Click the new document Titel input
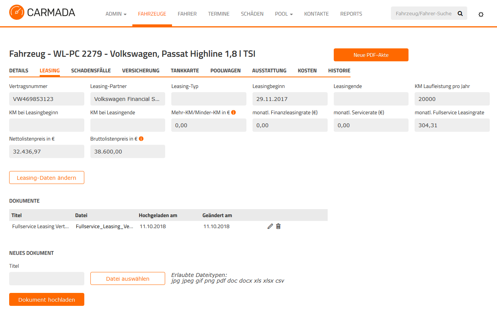Image resolution: width=497 pixels, height=315 pixels. pos(47,278)
